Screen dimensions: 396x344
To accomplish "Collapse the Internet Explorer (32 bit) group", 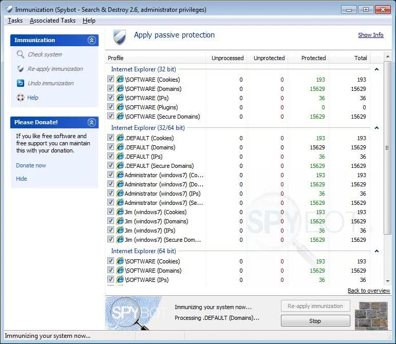I will coord(376,69).
